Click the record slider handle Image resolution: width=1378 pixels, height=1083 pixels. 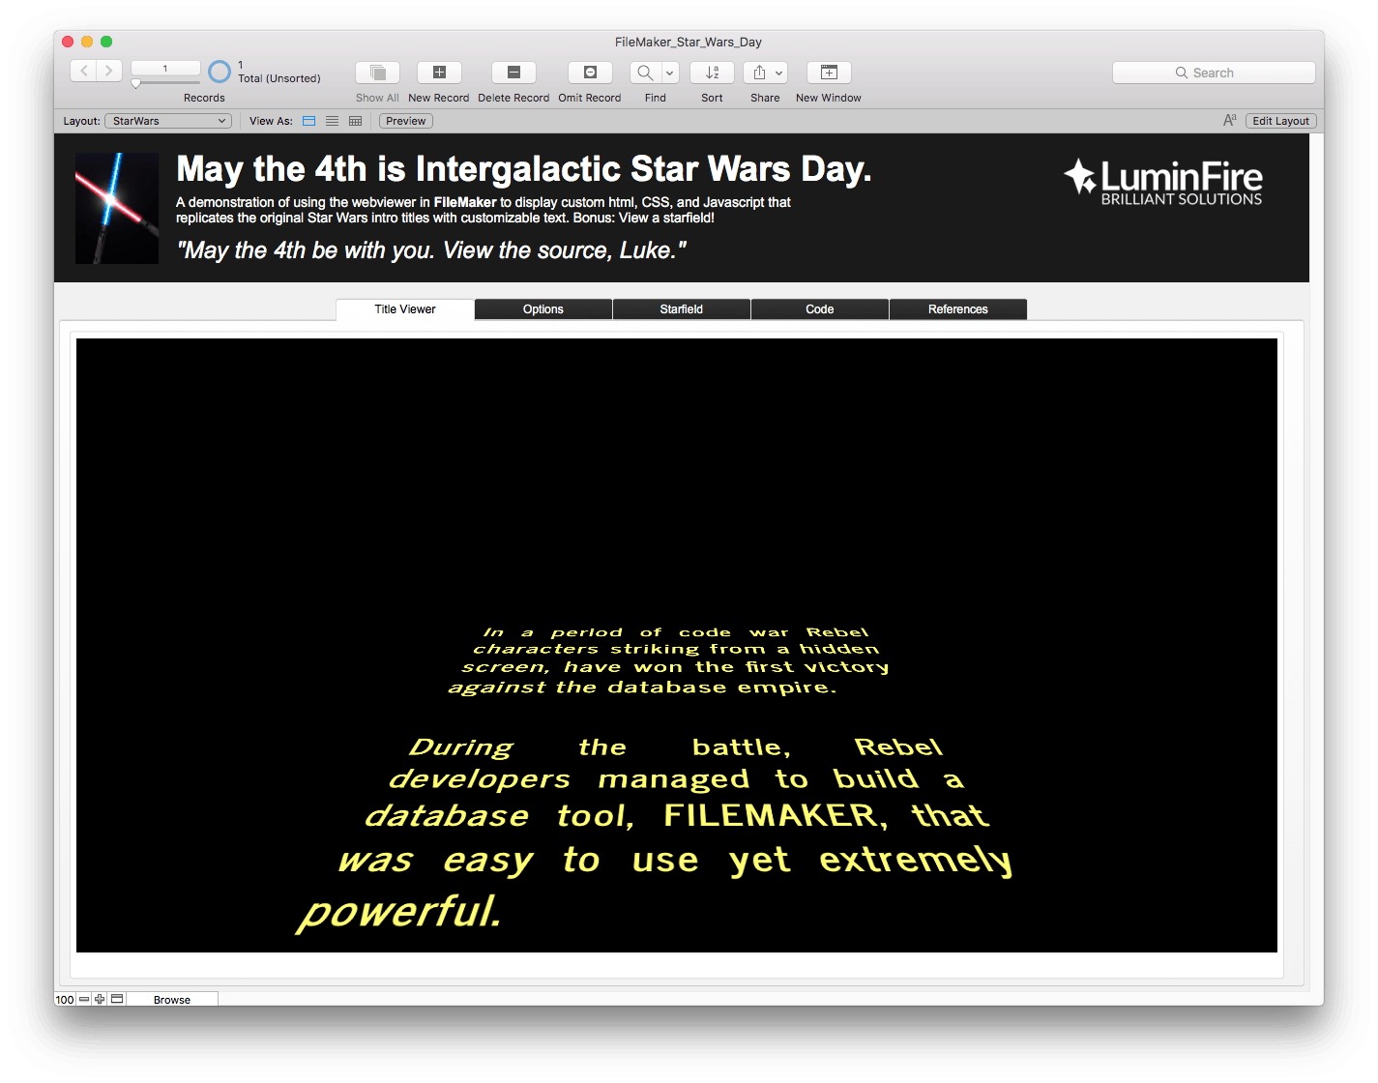(x=136, y=83)
